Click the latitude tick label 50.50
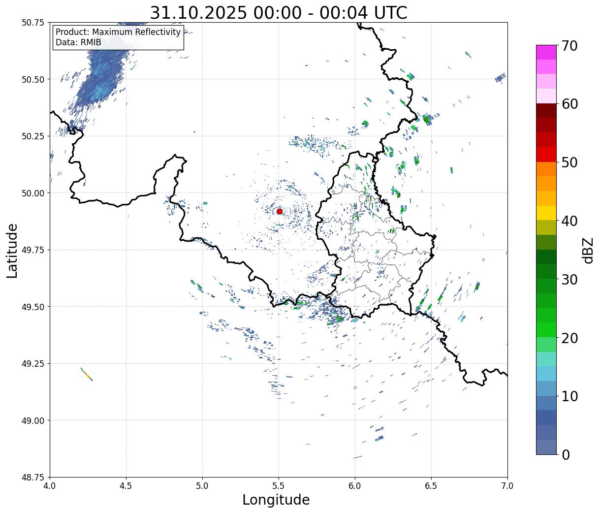Screen dimensions: 600x512 [x=33, y=79]
